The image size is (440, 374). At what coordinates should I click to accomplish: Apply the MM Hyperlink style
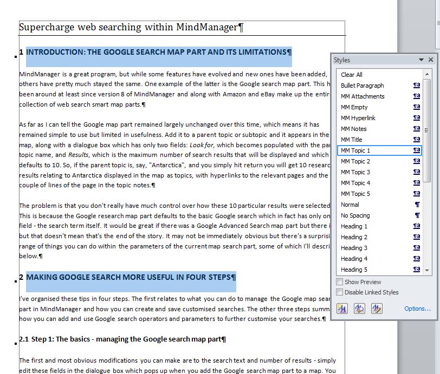(x=358, y=118)
